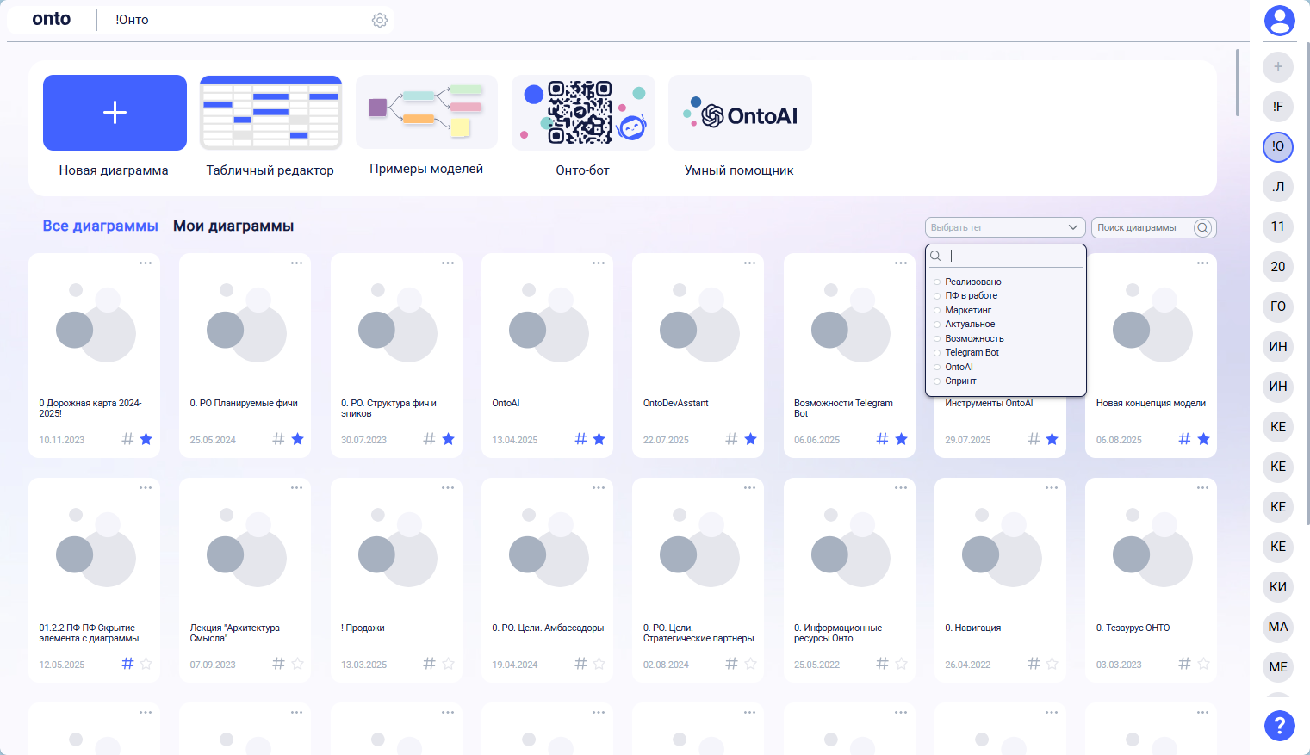Viewport: 1310px width, 755px height.
Task: Open three-dot menu on OntoAI card
Action: tap(599, 263)
